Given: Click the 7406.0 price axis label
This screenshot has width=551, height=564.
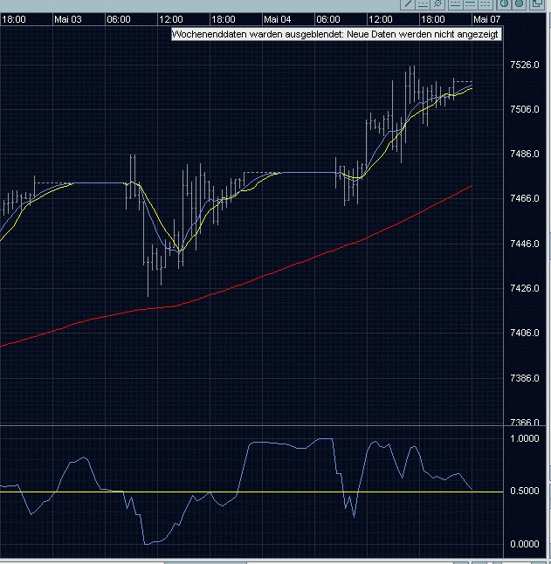Looking at the screenshot, I should click(525, 334).
